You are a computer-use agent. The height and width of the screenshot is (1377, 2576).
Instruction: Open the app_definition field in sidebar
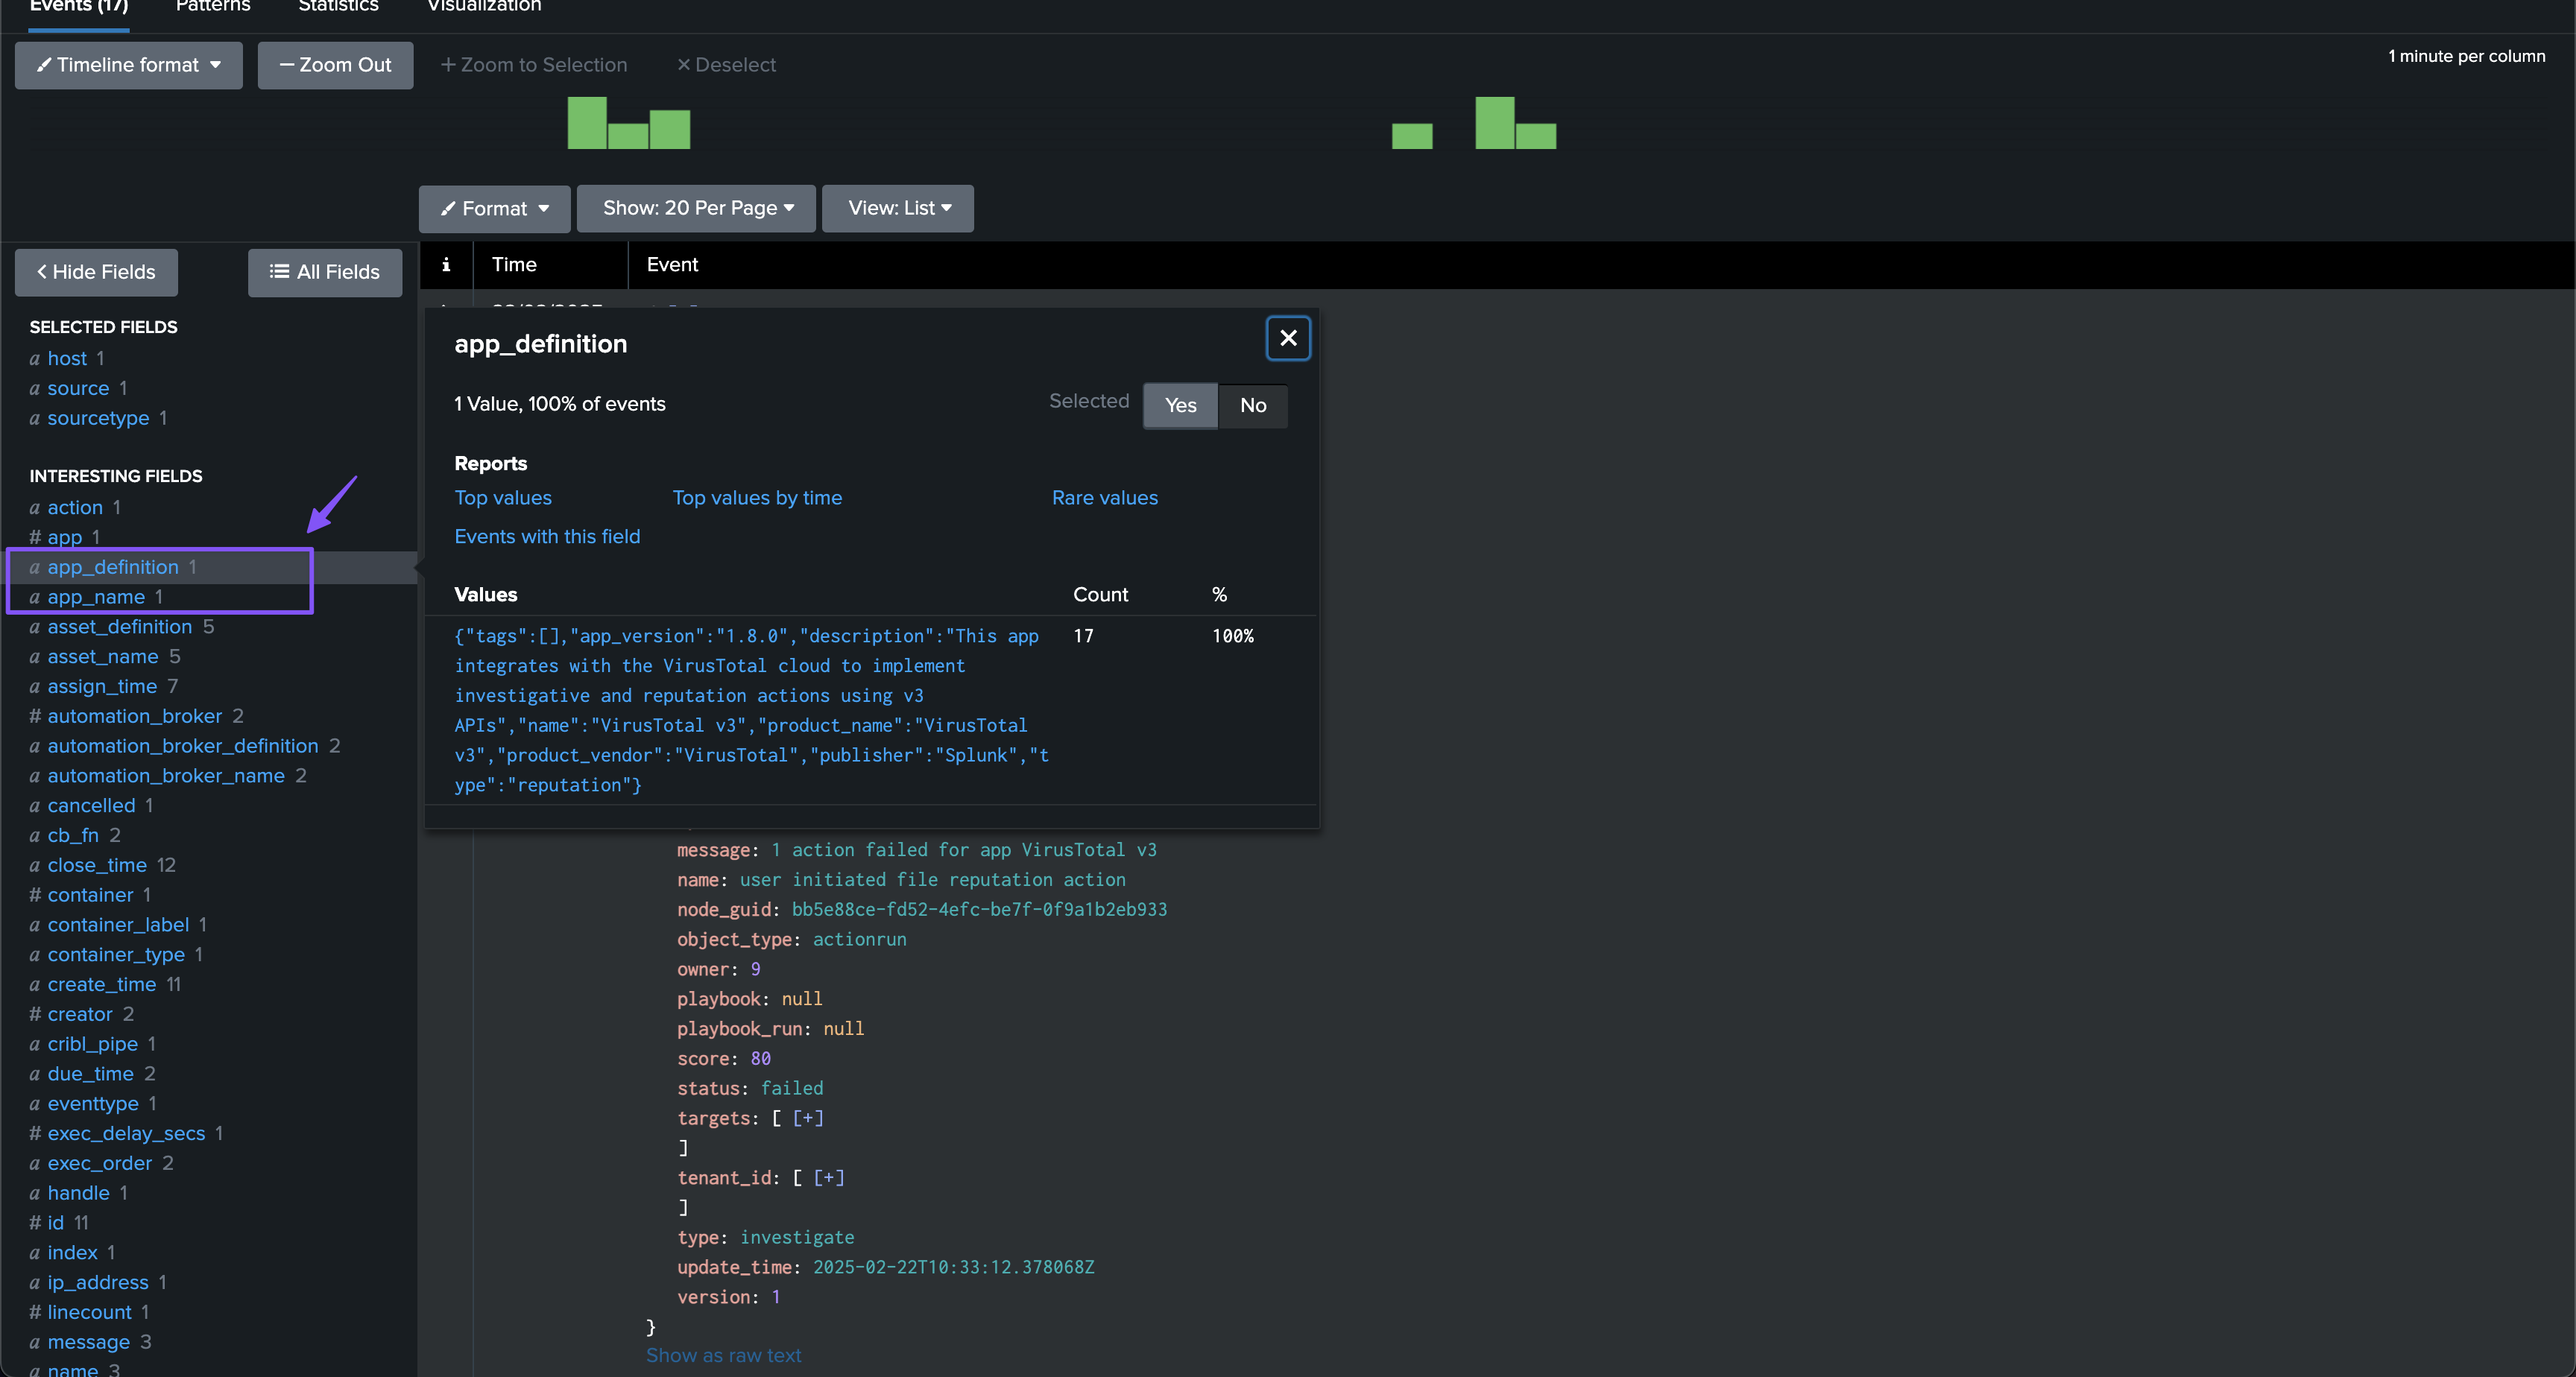(113, 567)
